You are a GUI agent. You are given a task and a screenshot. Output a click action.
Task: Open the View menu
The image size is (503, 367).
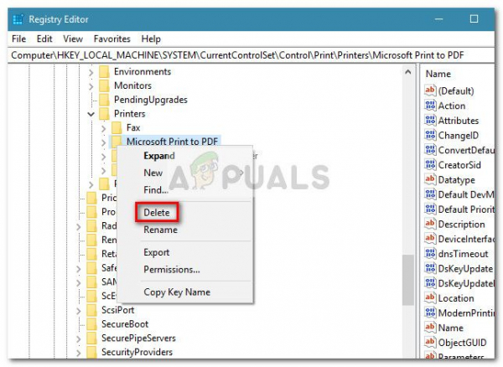pos(73,39)
